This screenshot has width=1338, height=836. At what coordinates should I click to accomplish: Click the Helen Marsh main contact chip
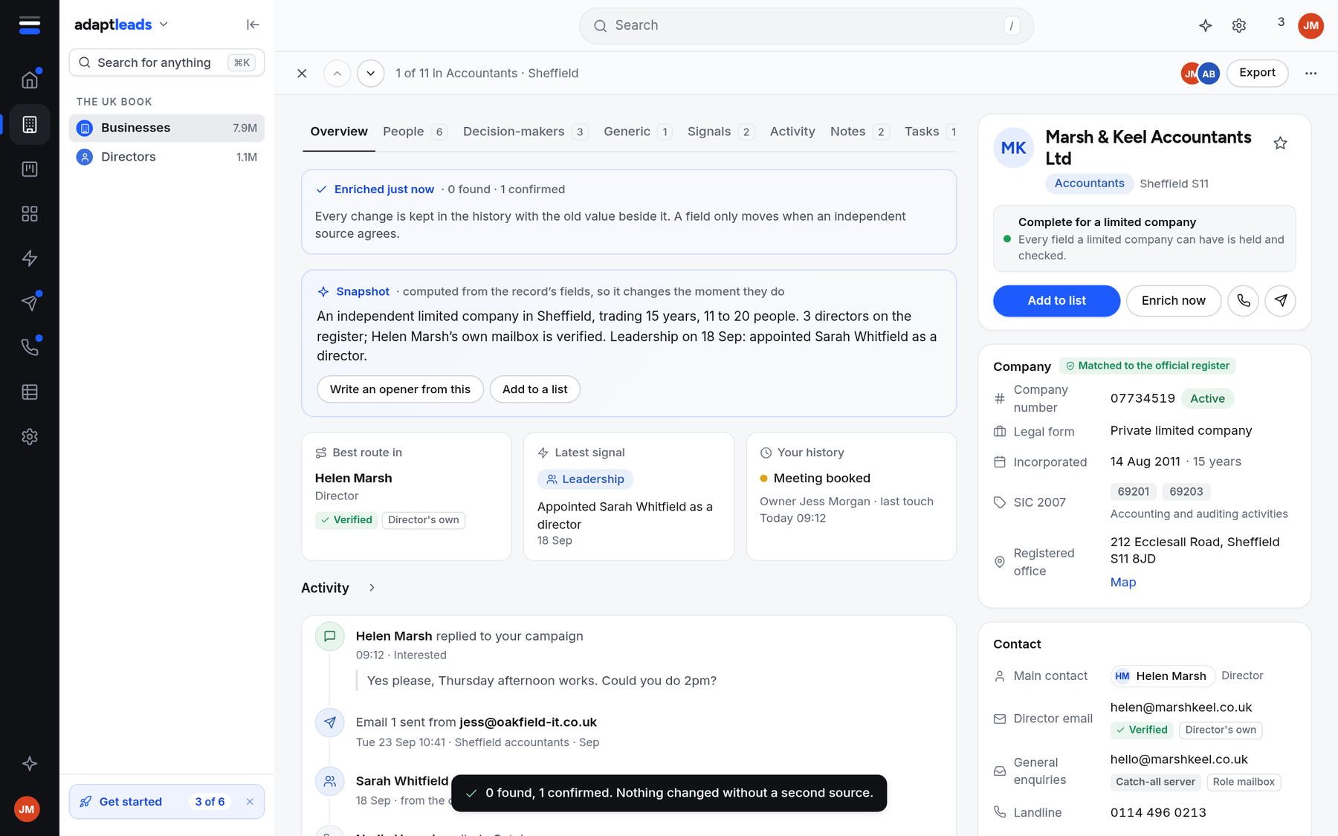[x=1162, y=676]
